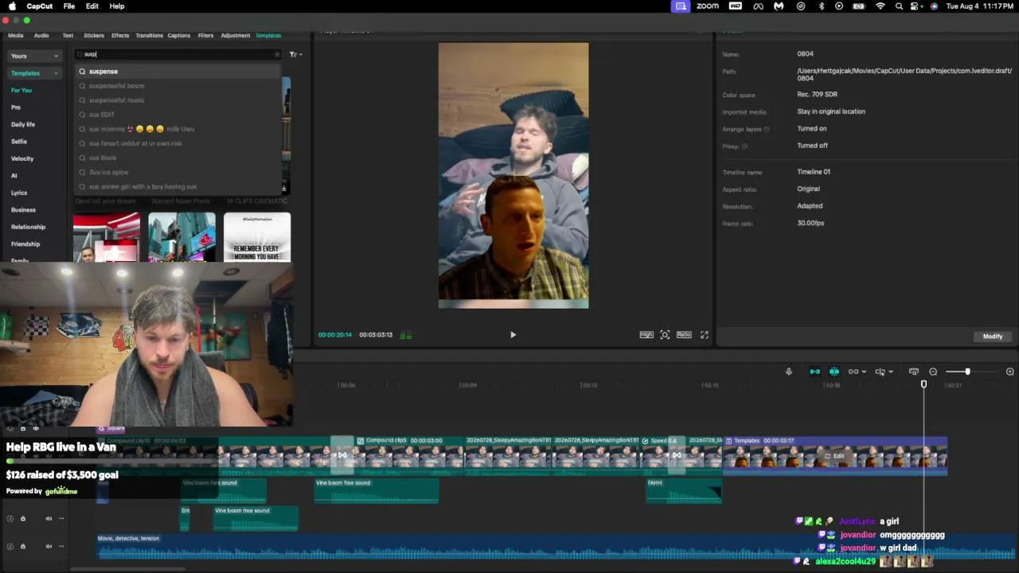
Task: Select the suspense search suggestion
Action: 179,72
